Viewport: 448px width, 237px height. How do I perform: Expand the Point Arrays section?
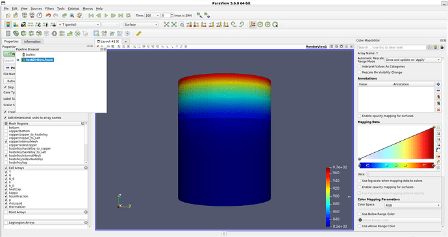86,212
